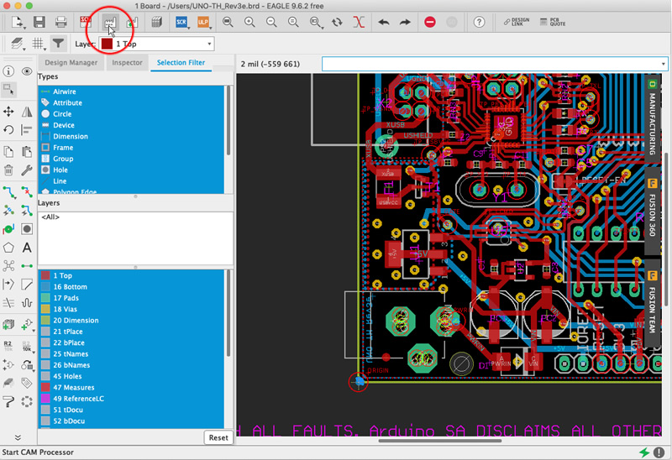This screenshot has width=672, height=460.
Task: Select the Polygon tool
Action: tap(8, 248)
